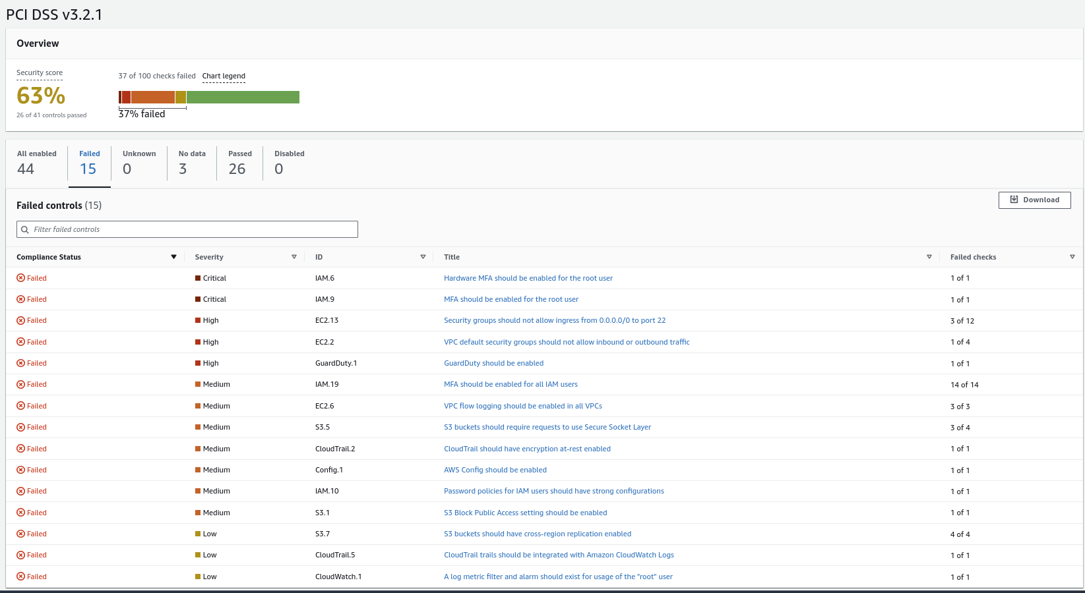The width and height of the screenshot is (1085, 593).
Task: Click the Critical severity marker in IAM.6 row
Action: 198,278
